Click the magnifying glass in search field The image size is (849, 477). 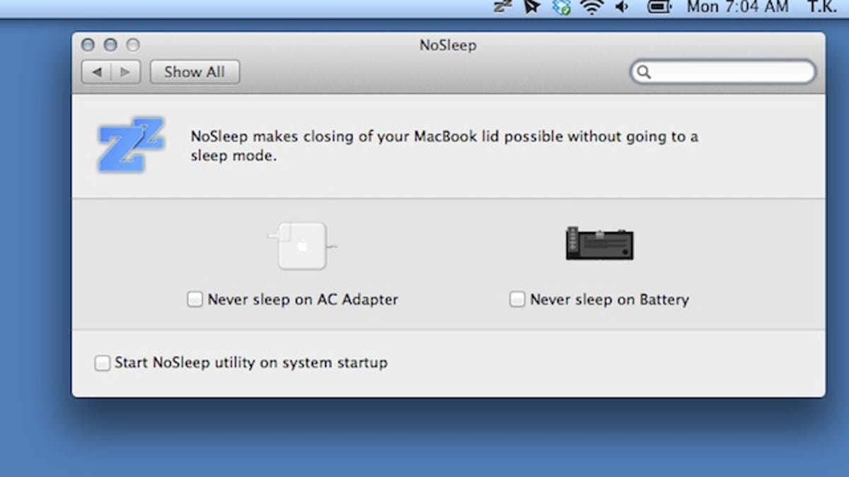(x=644, y=72)
